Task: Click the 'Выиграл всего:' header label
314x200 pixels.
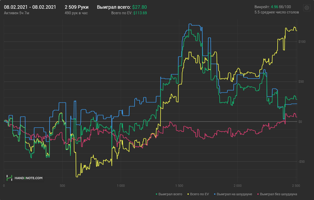Action: click(x=114, y=7)
